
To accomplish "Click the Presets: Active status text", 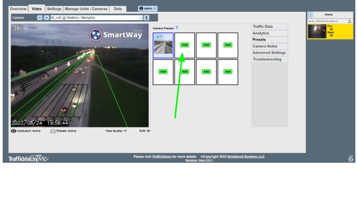I will (66, 131).
